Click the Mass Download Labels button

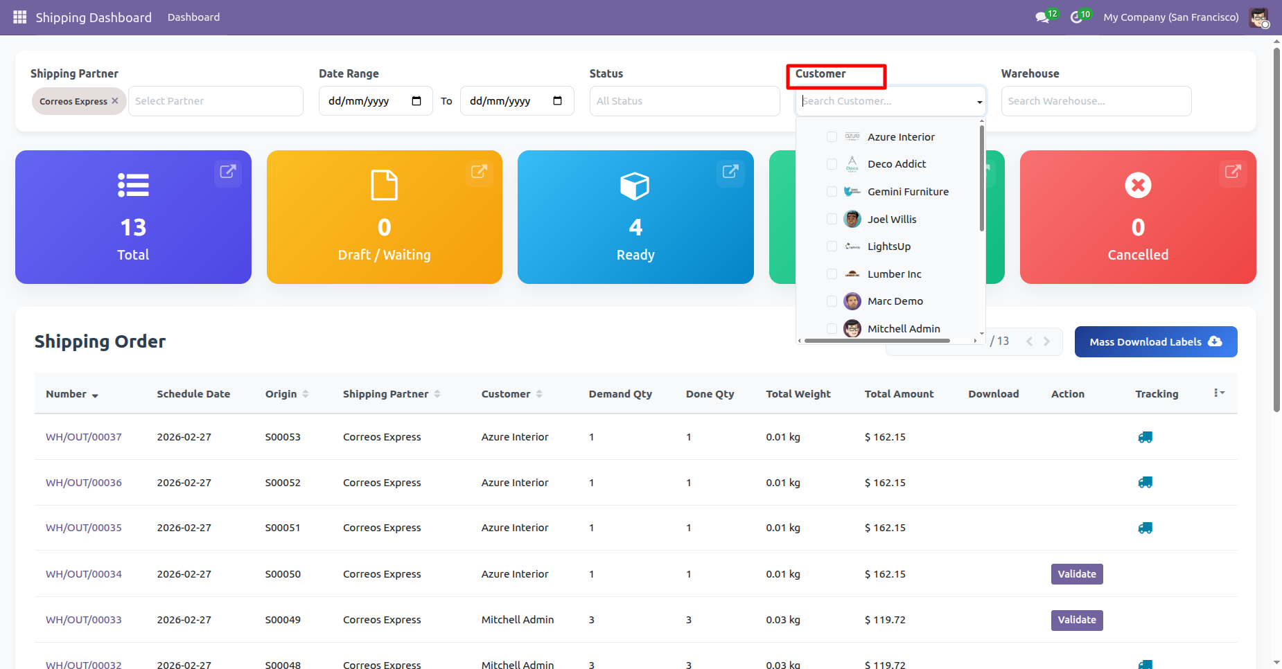pos(1155,342)
